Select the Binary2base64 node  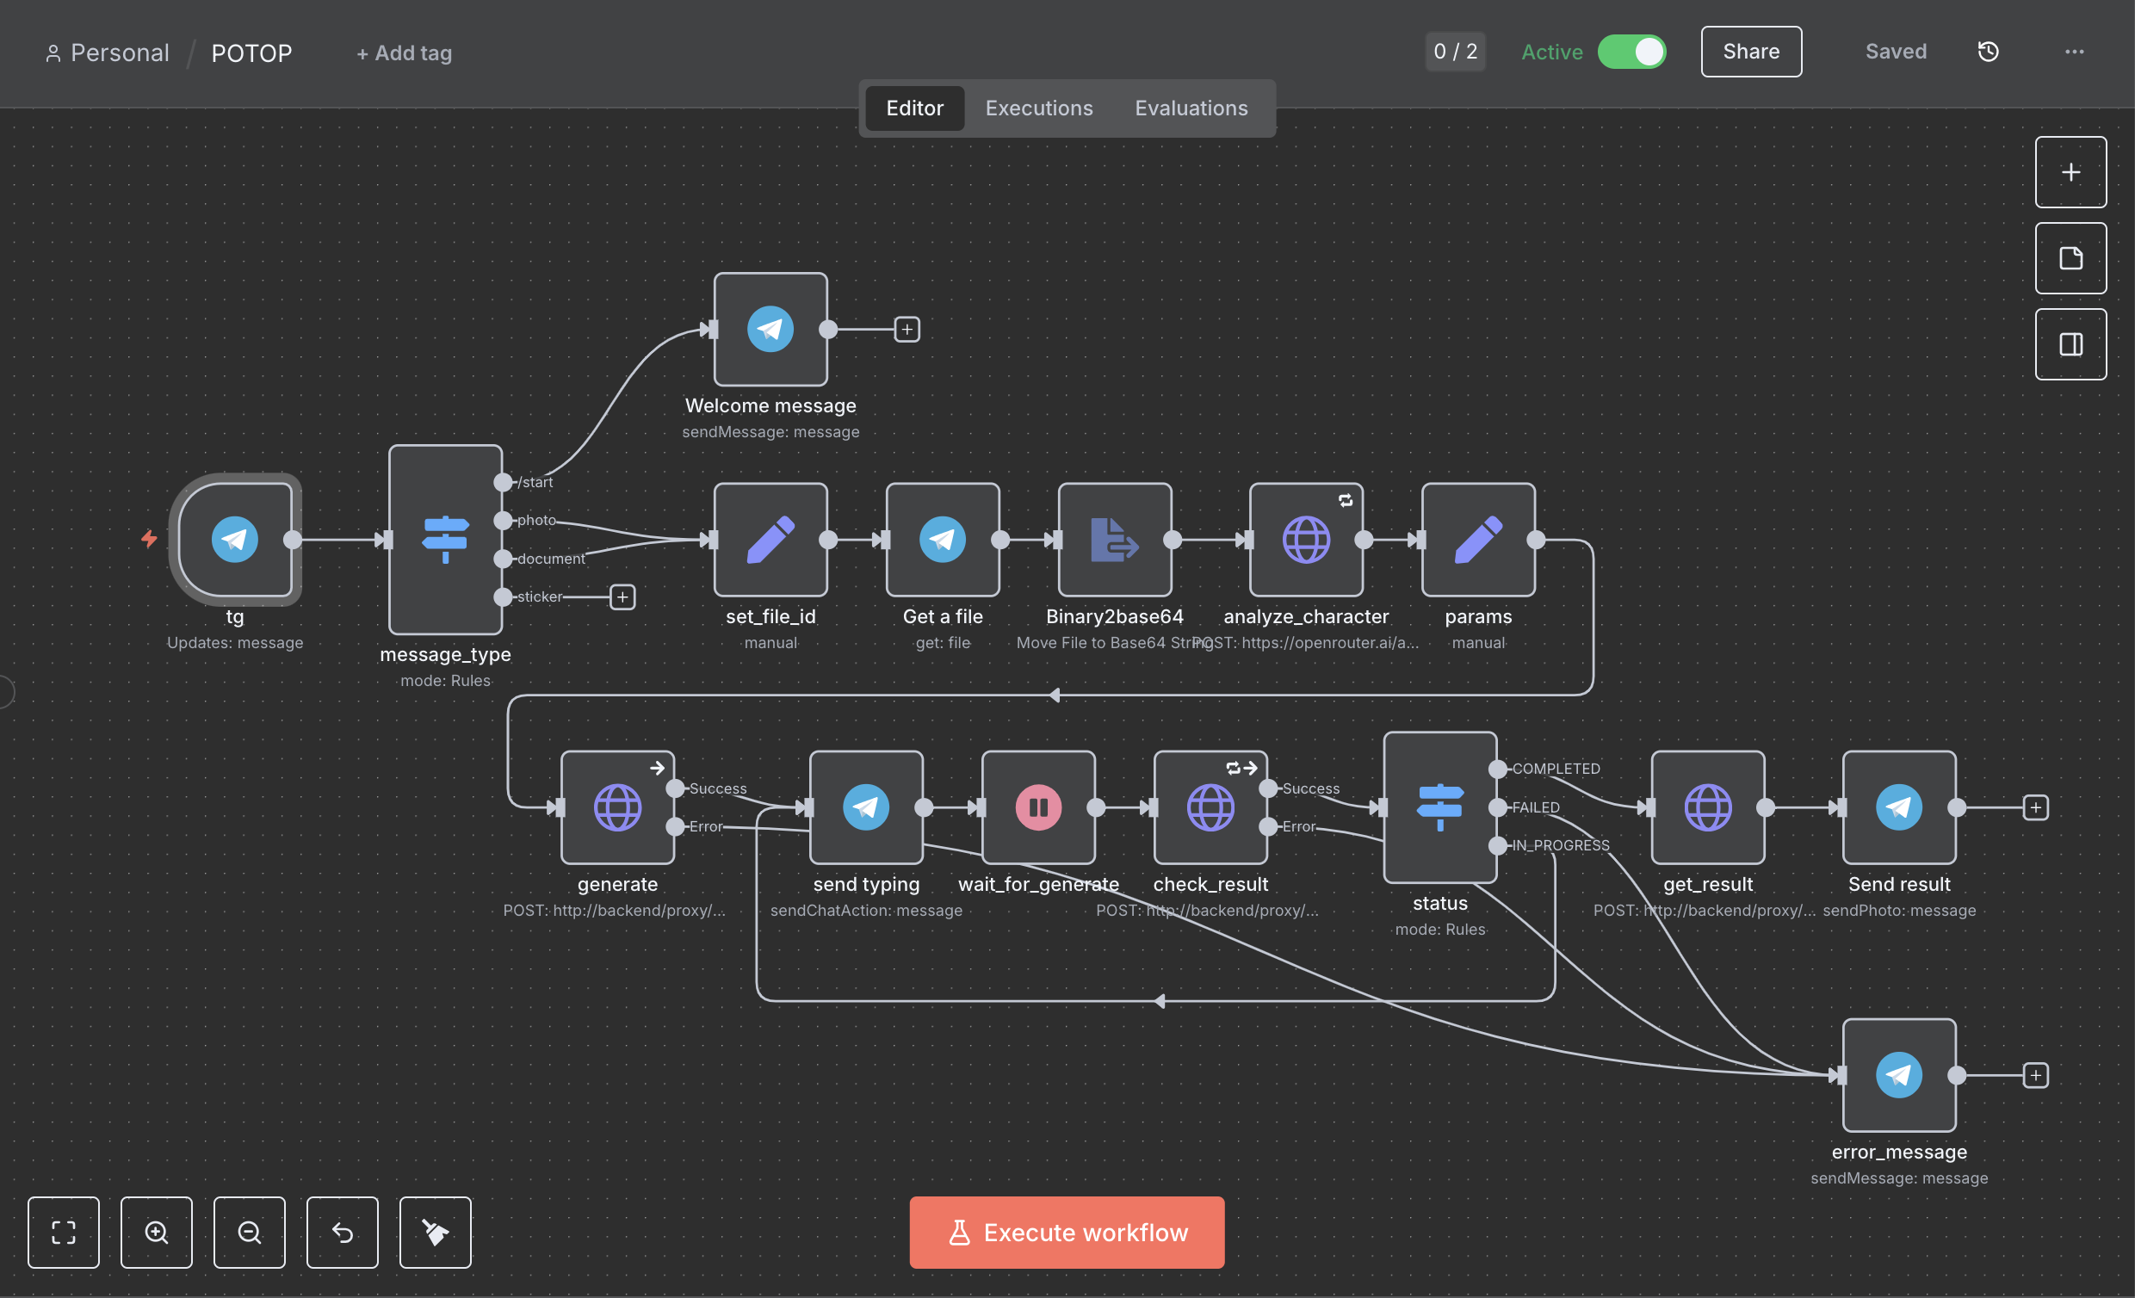coord(1114,540)
